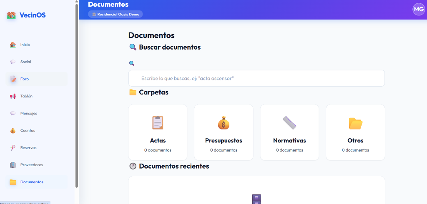Click the sidebar vertical scrollbar
The image size is (427, 204).
coord(77,96)
